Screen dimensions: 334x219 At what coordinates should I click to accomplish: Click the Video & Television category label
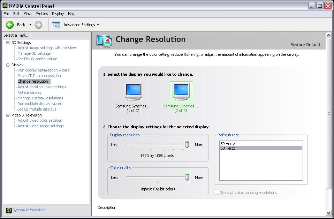pos(26,115)
